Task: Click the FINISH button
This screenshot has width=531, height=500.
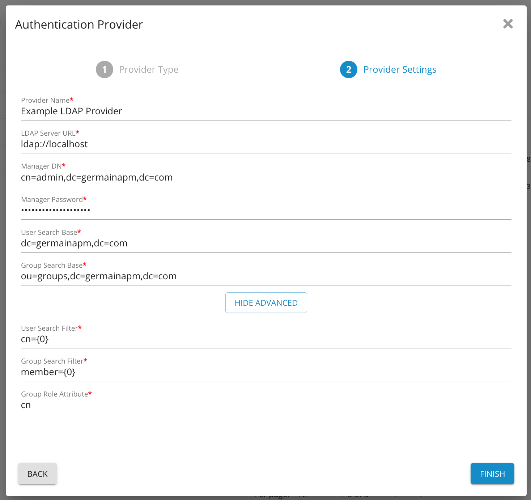Action: pos(492,474)
